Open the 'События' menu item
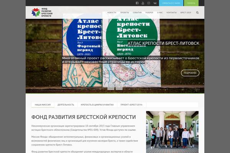Image resolution: width=230 pixels, height=153 pixels. coord(137,13)
